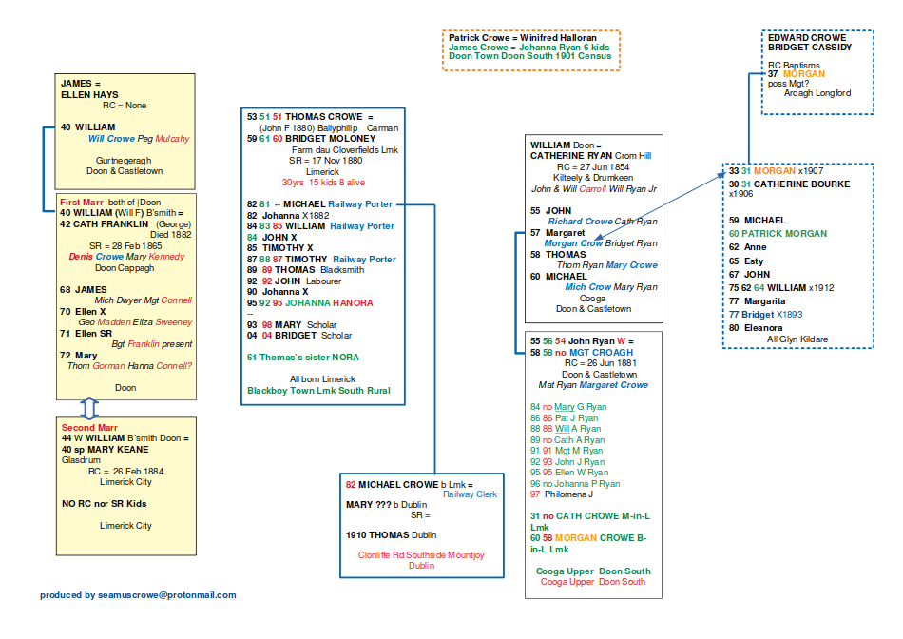This screenshot has width=903, height=639.
Task: Select the red Second Marr heading
Action: (x=89, y=428)
